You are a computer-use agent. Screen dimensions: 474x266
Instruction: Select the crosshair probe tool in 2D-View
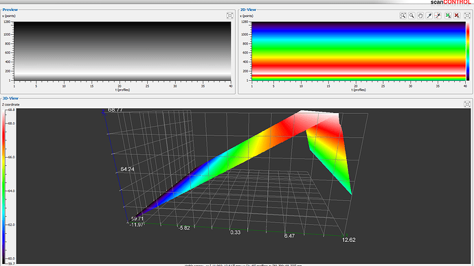tap(438, 16)
